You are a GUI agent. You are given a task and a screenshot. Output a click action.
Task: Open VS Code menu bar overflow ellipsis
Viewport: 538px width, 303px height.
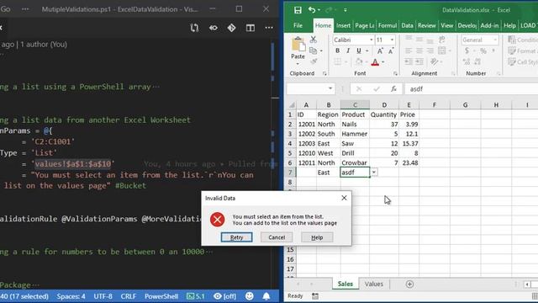(x=25, y=9)
